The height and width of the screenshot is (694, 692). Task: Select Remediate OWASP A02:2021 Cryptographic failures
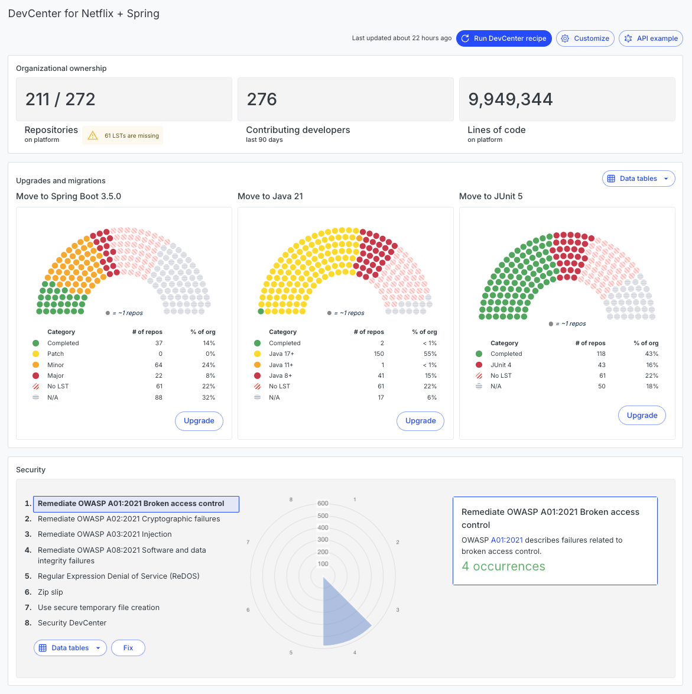[129, 519]
